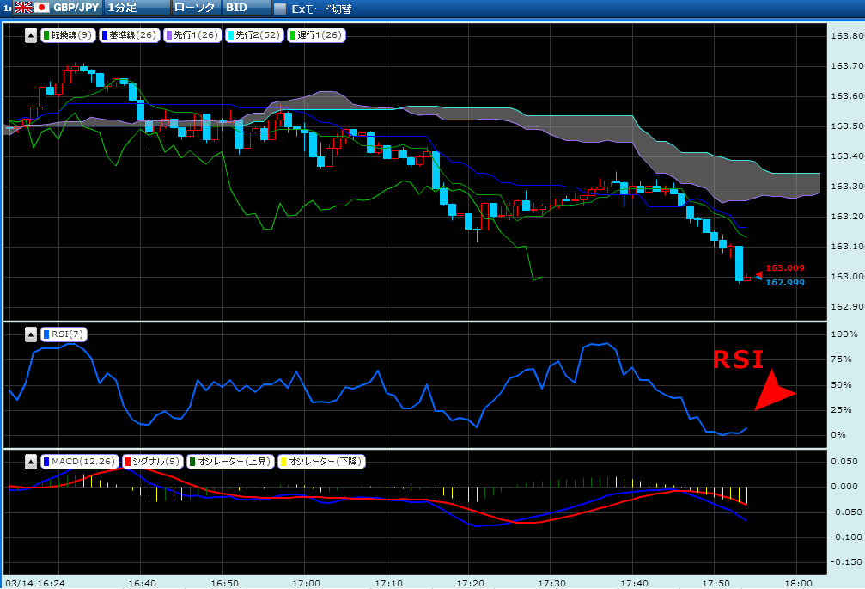865x589 pixels.
Task: Toggle the 遅行1(26) indicator label
Action: pos(316,35)
